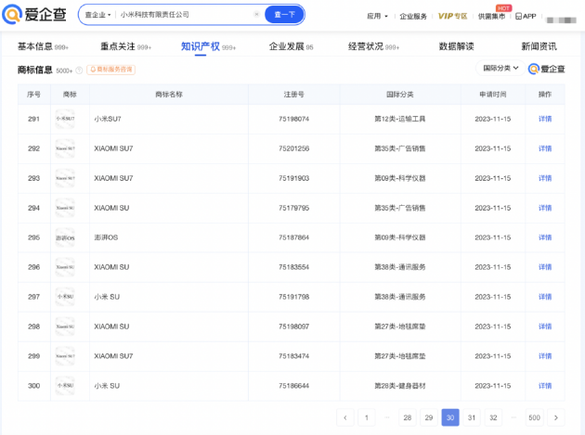Click the 小米SU7 trademark name
The width and height of the screenshot is (585, 435).
point(108,119)
